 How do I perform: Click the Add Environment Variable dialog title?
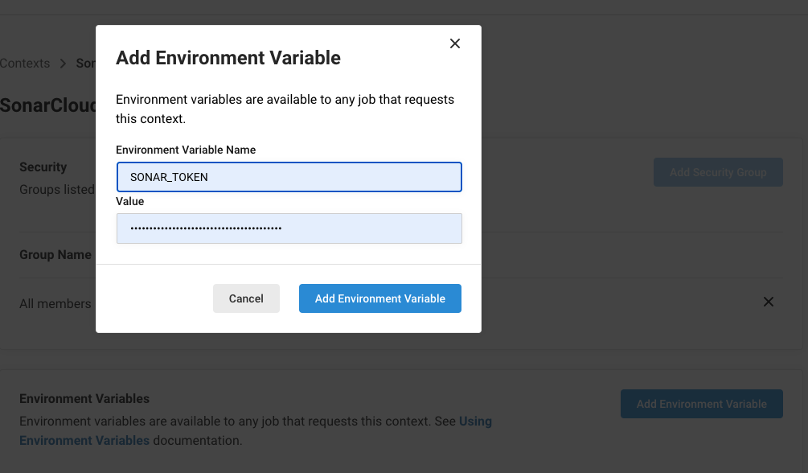[228, 58]
